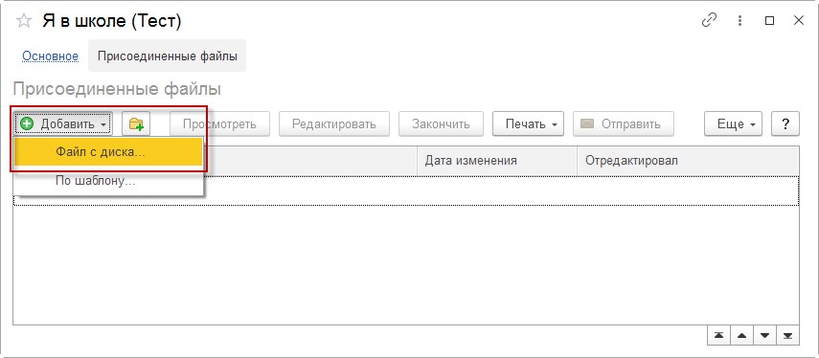The width and height of the screenshot is (819, 358).
Task: Move selection down one row
Action: tap(764, 336)
